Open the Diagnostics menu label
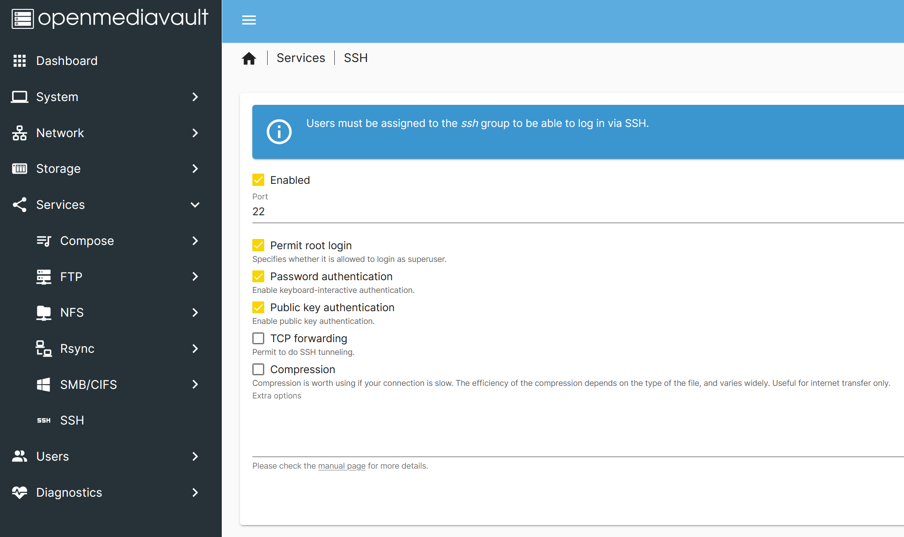This screenshot has height=537, width=904. coord(69,492)
